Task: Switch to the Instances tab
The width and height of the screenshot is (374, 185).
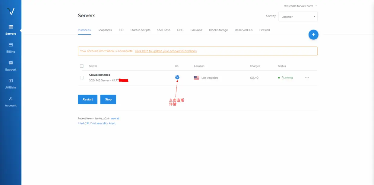Action: [84, 30]
